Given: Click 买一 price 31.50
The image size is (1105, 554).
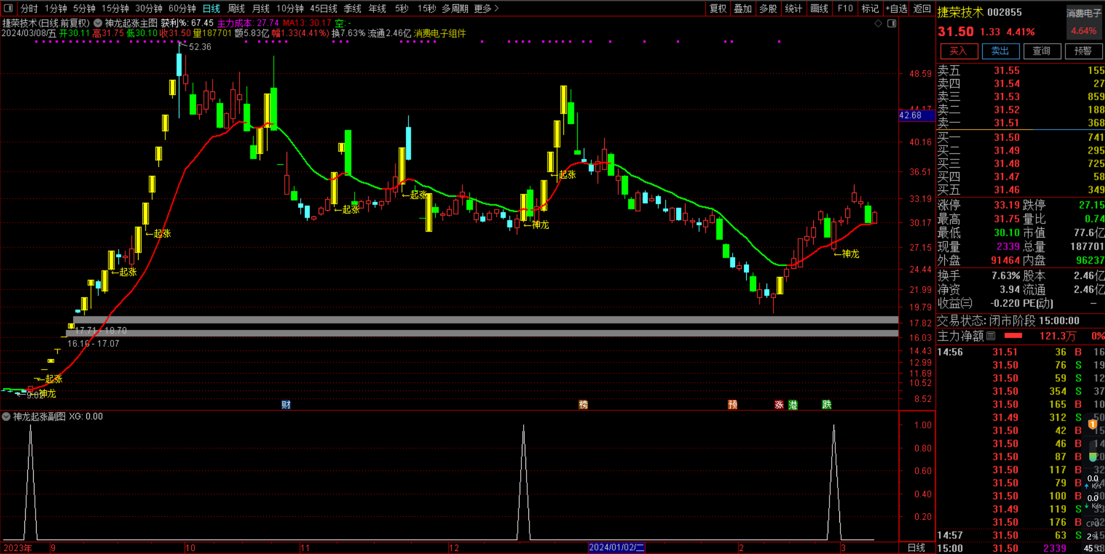Looking at the screenshot, I should point(1007,137).
